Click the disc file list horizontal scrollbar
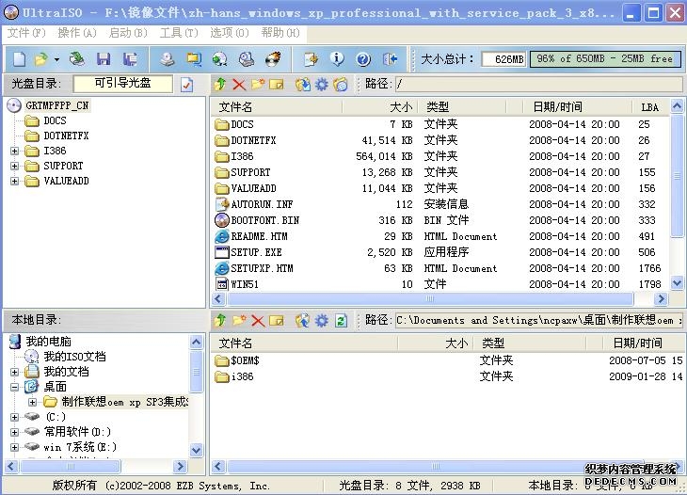 pyautogui.click(x=429, y=299)
